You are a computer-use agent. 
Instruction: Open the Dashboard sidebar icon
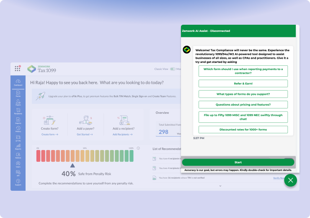18,83
